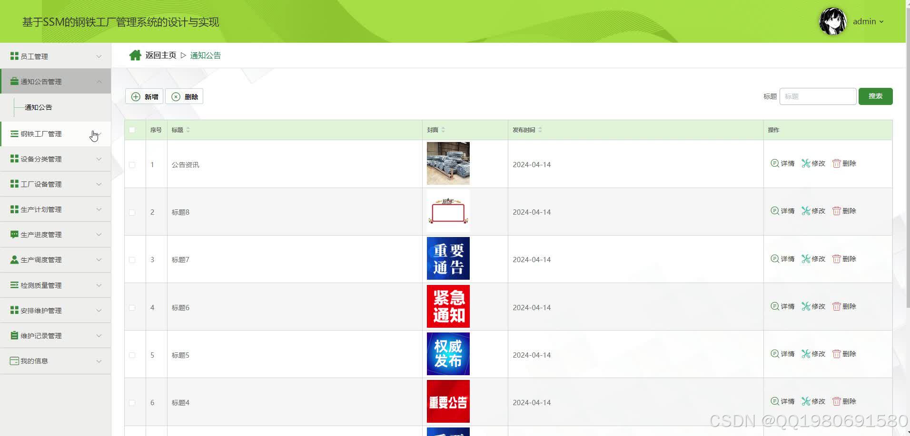Open the 通知公告 submenu item
The height and width of the screenshot is (436, 910).
click(x=39, y=107)
